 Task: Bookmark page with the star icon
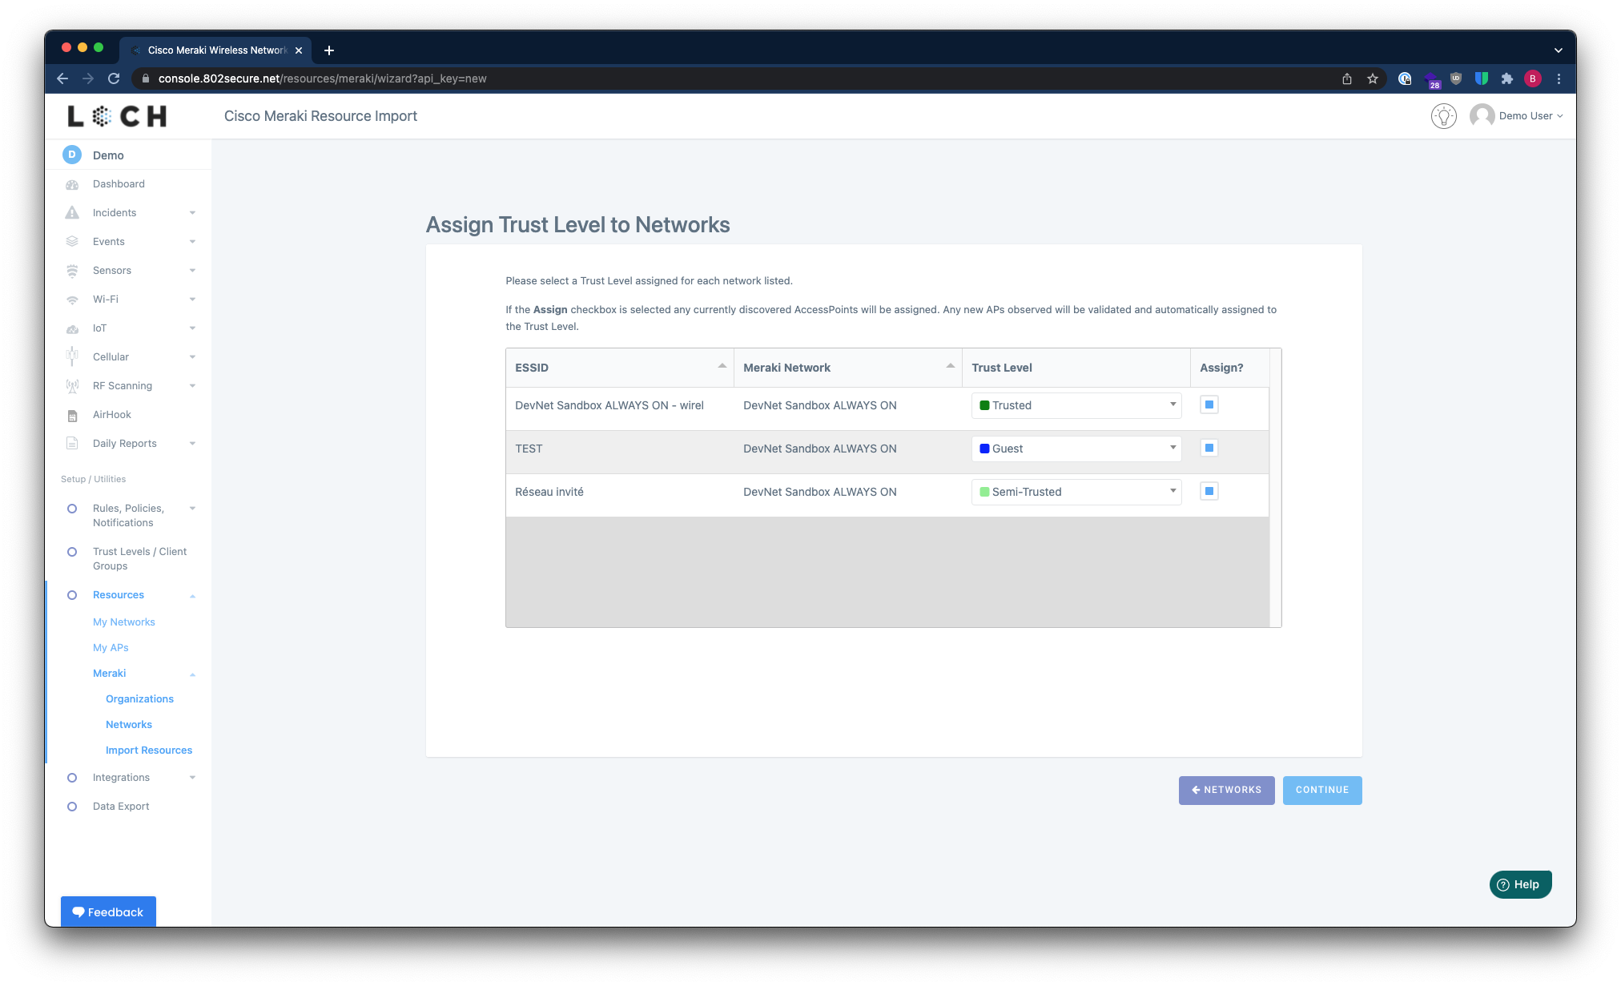pyautogui.click(x=1373, y=78)
